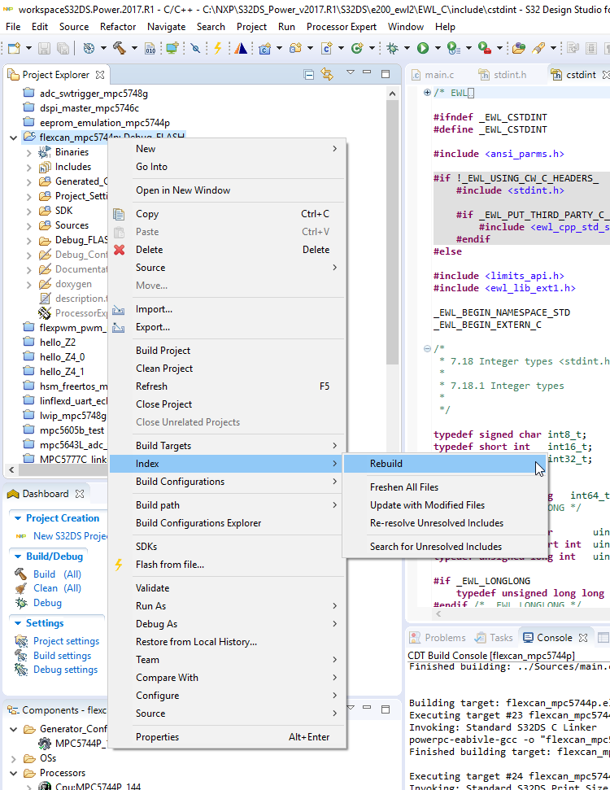Collapse the Project Creation dashboard section
The width and height of the screenshot is (610, 790).
coord(18,518)
